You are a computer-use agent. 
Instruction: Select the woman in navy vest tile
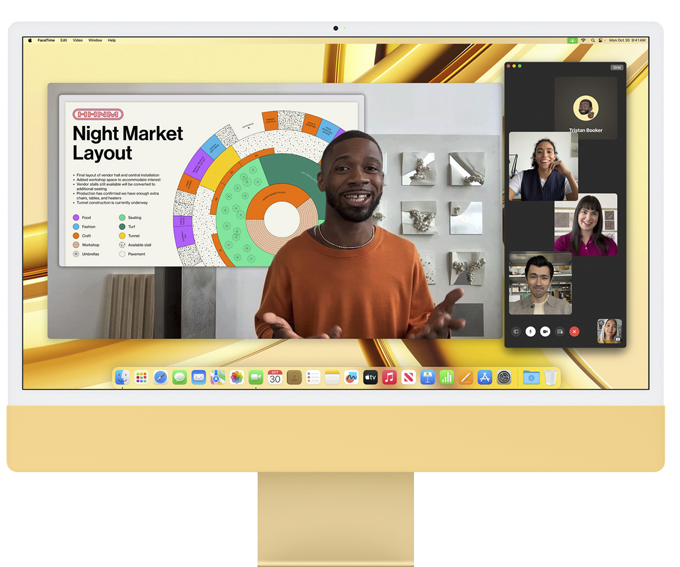pyautogui.click(x=543, y=167)
